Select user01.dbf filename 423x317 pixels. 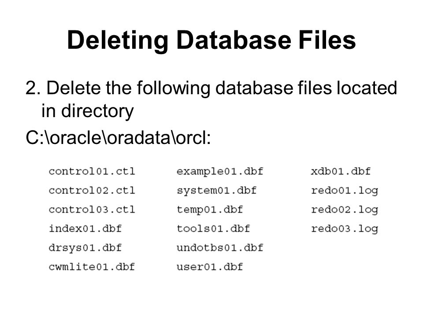click(210, 267)
